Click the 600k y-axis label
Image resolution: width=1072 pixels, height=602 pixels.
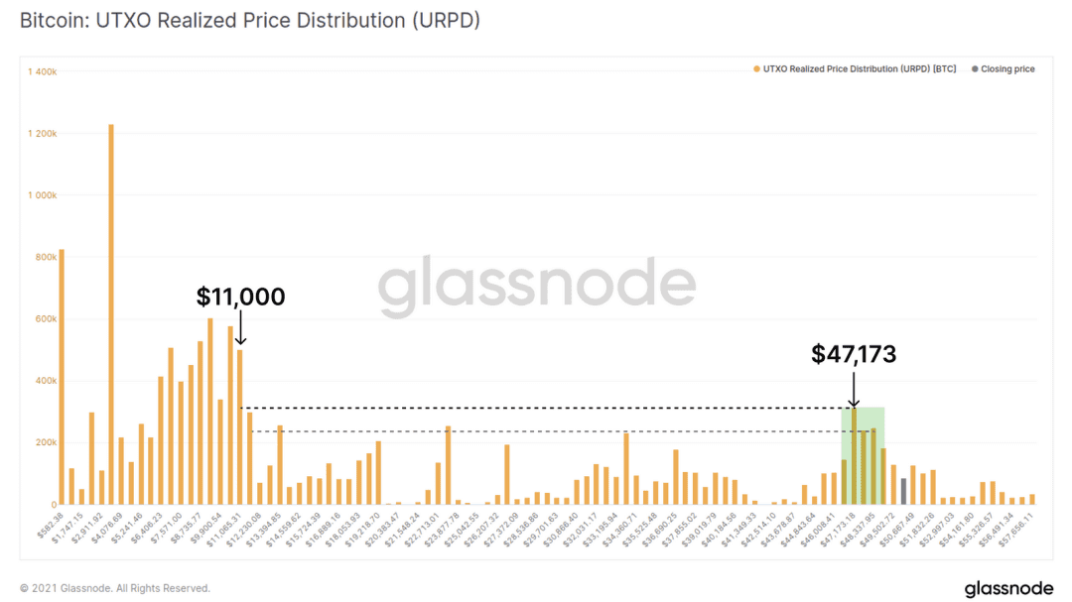(46, 319)
